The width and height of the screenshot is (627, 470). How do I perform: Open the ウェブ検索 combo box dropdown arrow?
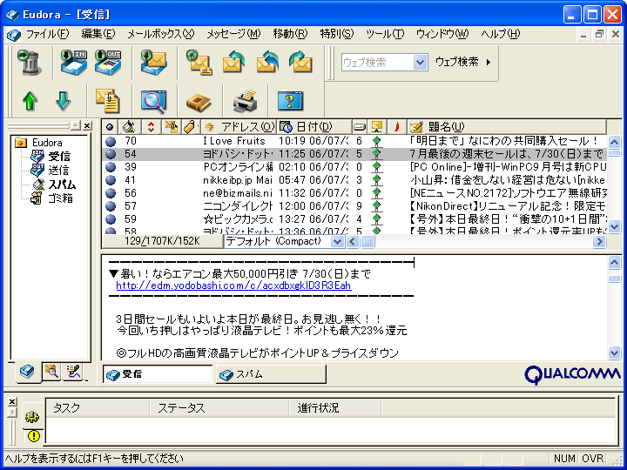coord(420,63)
